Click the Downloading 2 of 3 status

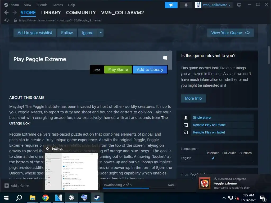tap(117, 185)
